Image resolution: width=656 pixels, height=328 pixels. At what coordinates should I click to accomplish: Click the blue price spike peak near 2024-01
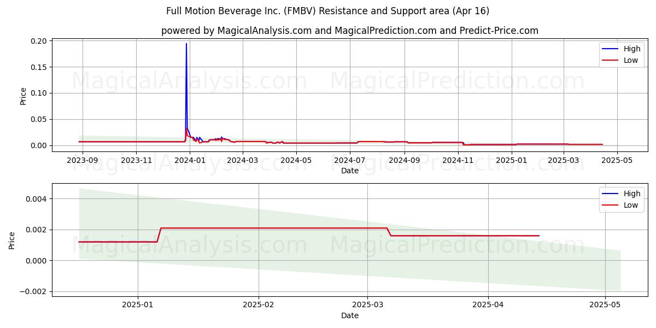click(x=186, y=44)
